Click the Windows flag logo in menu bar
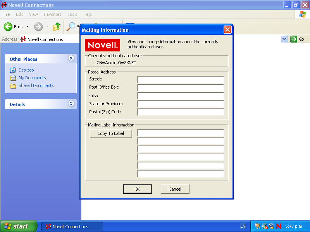The image size is (310, 232). pos(303,14)
